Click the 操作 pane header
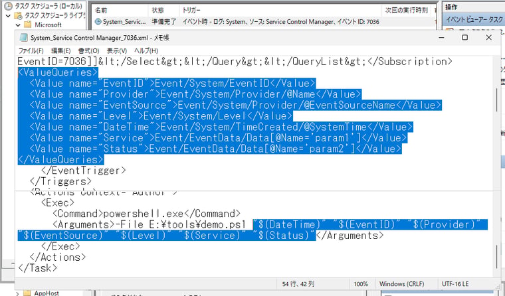This screenshot has width=505, height=296. 451,7
